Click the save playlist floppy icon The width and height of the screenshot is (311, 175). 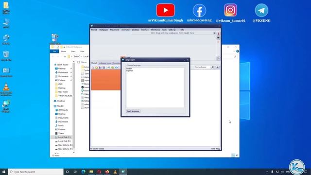[x=100, y=68]
